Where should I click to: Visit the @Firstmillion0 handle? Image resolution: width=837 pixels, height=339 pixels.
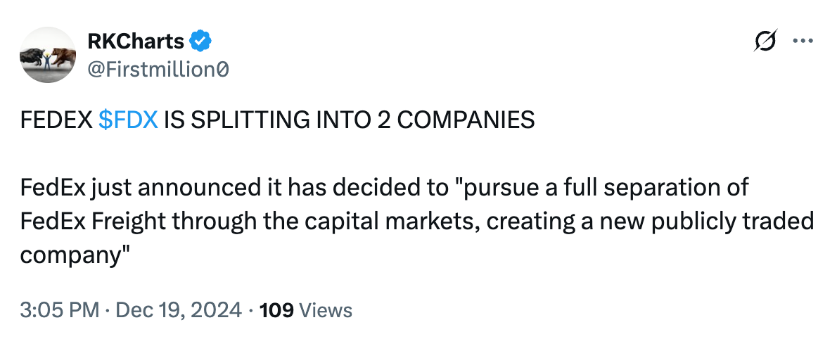(158, 69)
